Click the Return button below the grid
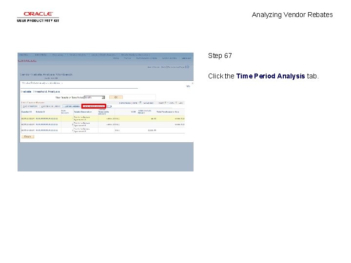 tap(27, 136)
